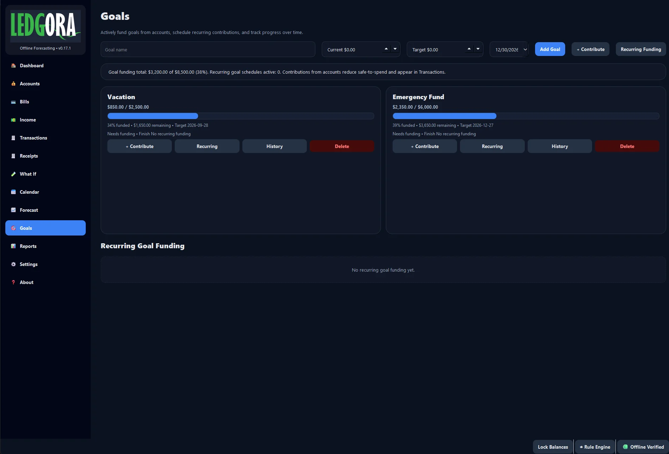This screenshot has width=669, height=454.
Task: Select Reports in the sidebar
Action: pyautogui.click(x=45, y=246)
